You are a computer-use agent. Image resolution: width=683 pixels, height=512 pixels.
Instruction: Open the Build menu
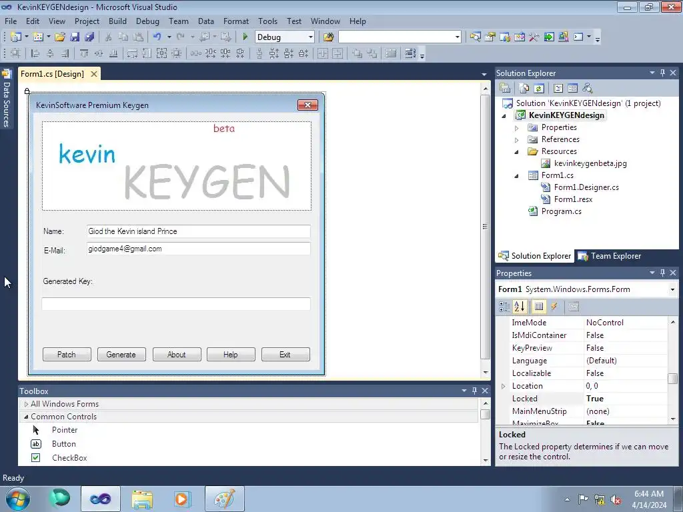point(117,21)
